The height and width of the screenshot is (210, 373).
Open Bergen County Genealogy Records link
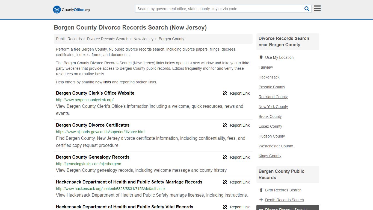(x=93, y=157)
